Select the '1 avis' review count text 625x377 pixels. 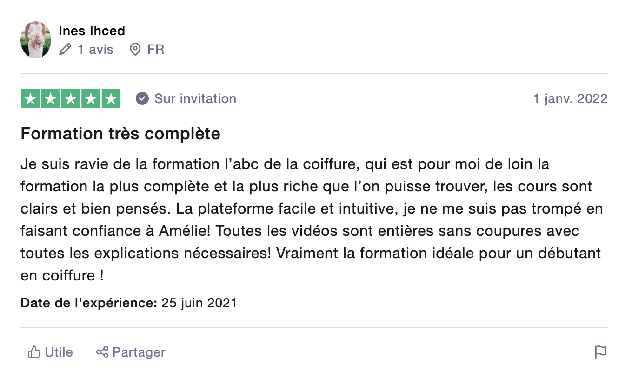click(x=95, y=50)
